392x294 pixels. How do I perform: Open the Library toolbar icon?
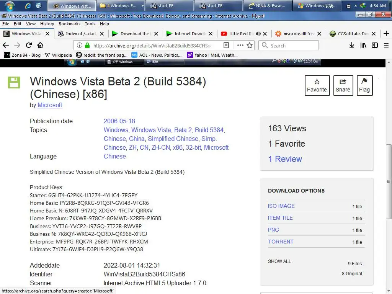click(363, 45)
